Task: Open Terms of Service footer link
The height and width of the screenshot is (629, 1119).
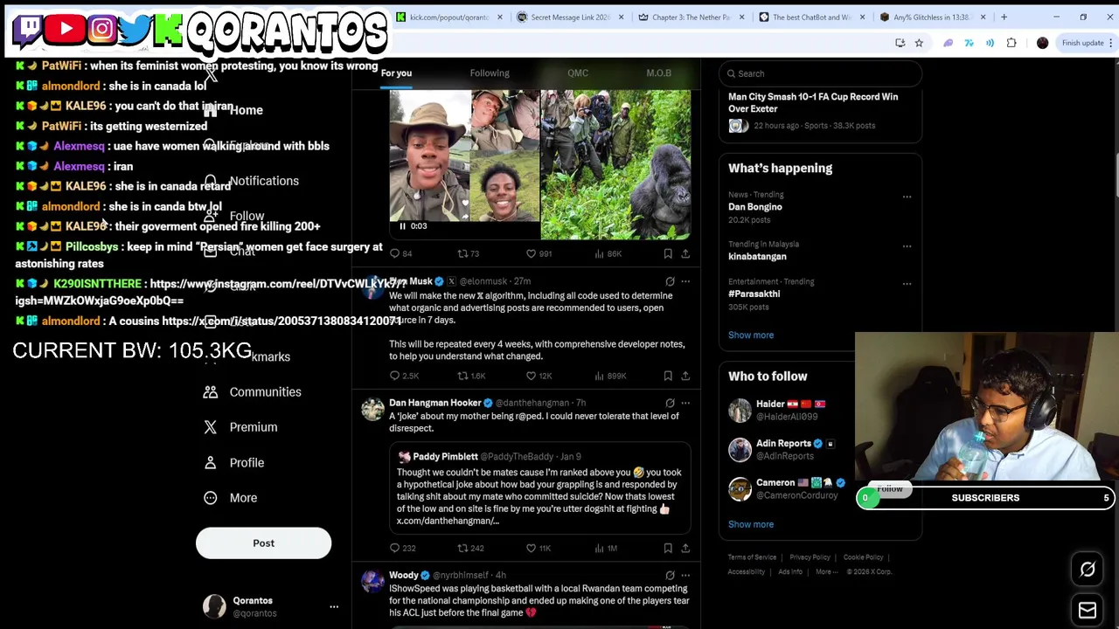Action: [x=752, y=557]
